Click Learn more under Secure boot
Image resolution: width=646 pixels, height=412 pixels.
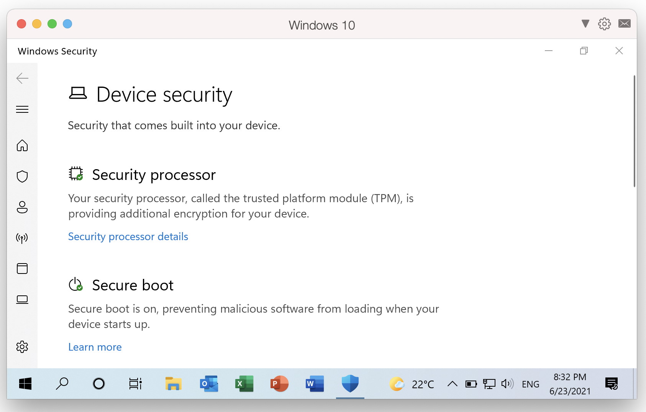95,347
